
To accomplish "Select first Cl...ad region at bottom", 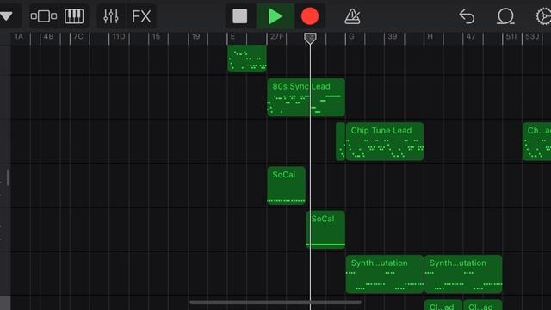I will (x=443, y=305).
